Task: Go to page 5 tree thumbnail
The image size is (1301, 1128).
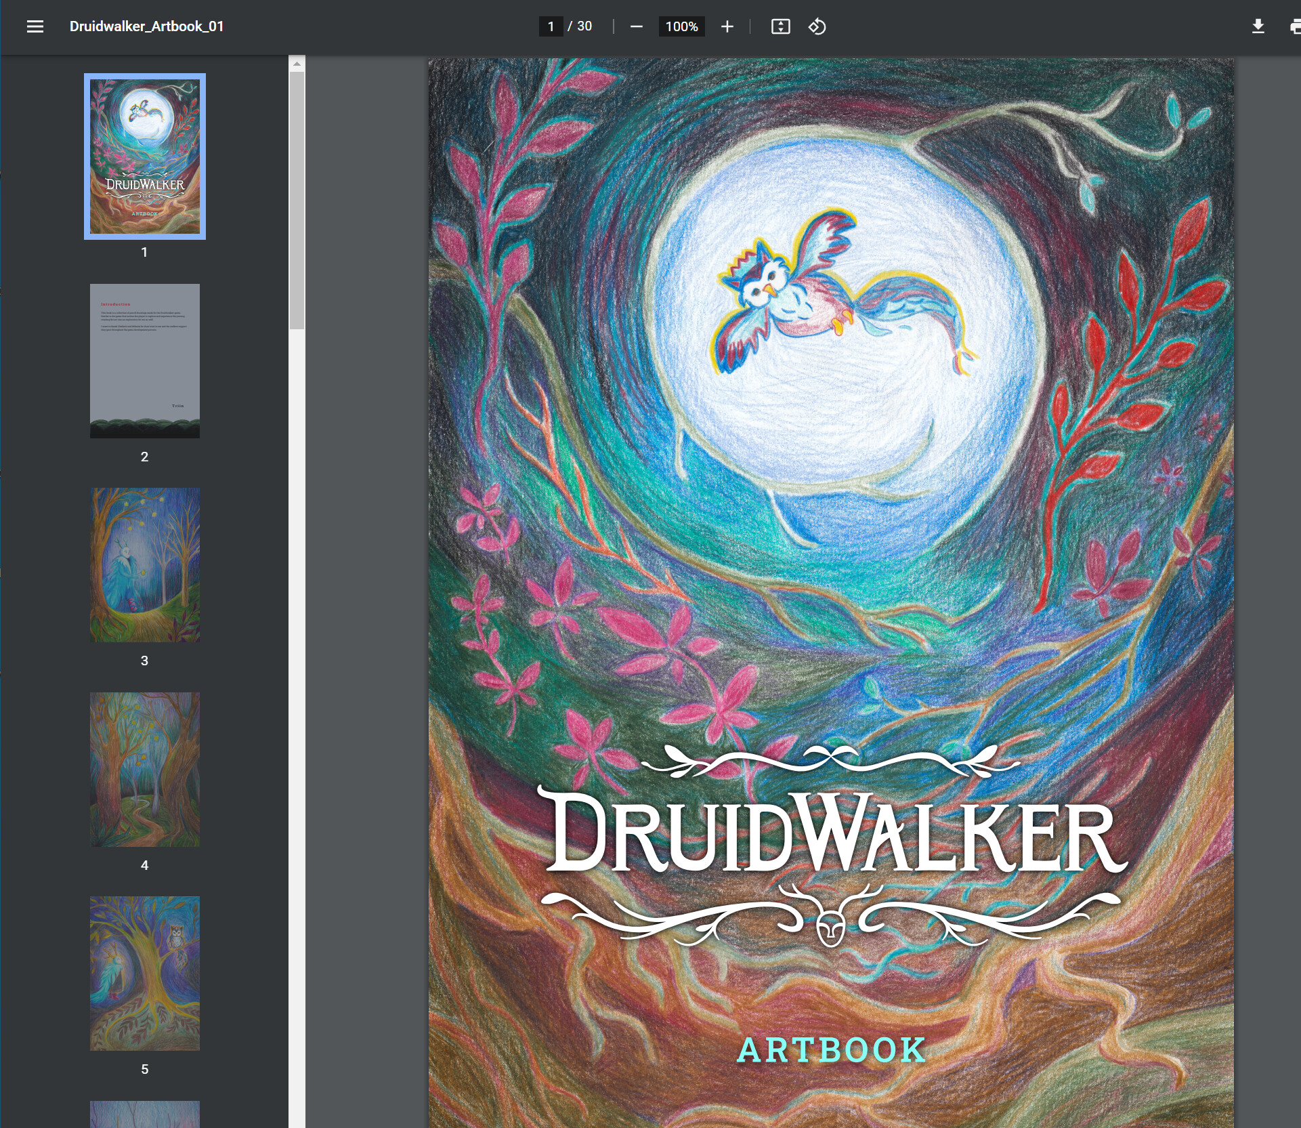Action: 144,973
